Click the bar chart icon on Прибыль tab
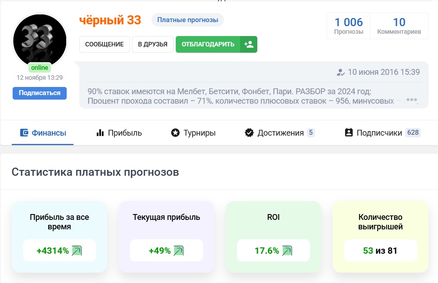Viewport: 438px width, 283px height. coord(100,132)
